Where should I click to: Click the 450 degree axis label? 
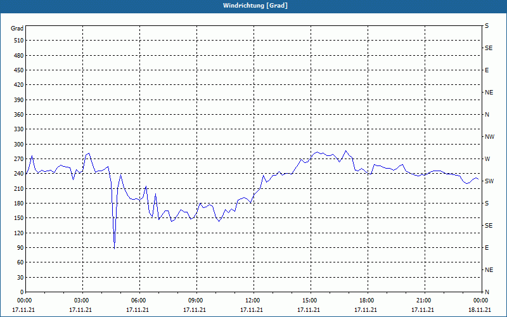[19, 70]
